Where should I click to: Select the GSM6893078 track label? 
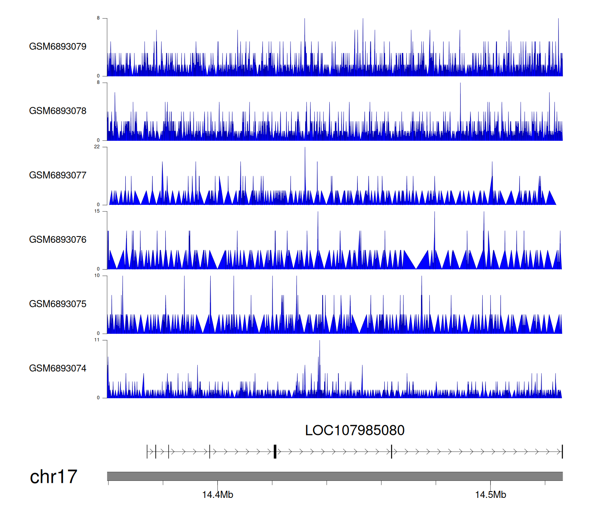click(x=58, y=111)
